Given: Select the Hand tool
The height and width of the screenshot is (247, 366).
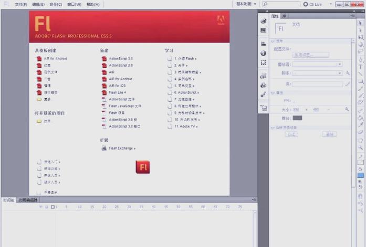Looking at the screenshot, I should 361,140.
